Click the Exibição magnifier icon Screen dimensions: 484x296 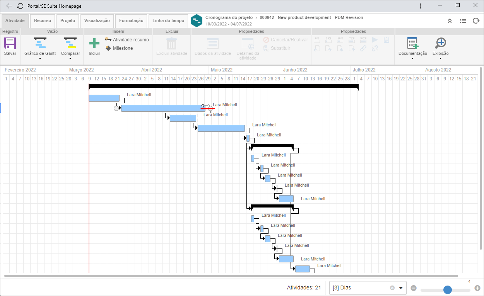(441, 43)
